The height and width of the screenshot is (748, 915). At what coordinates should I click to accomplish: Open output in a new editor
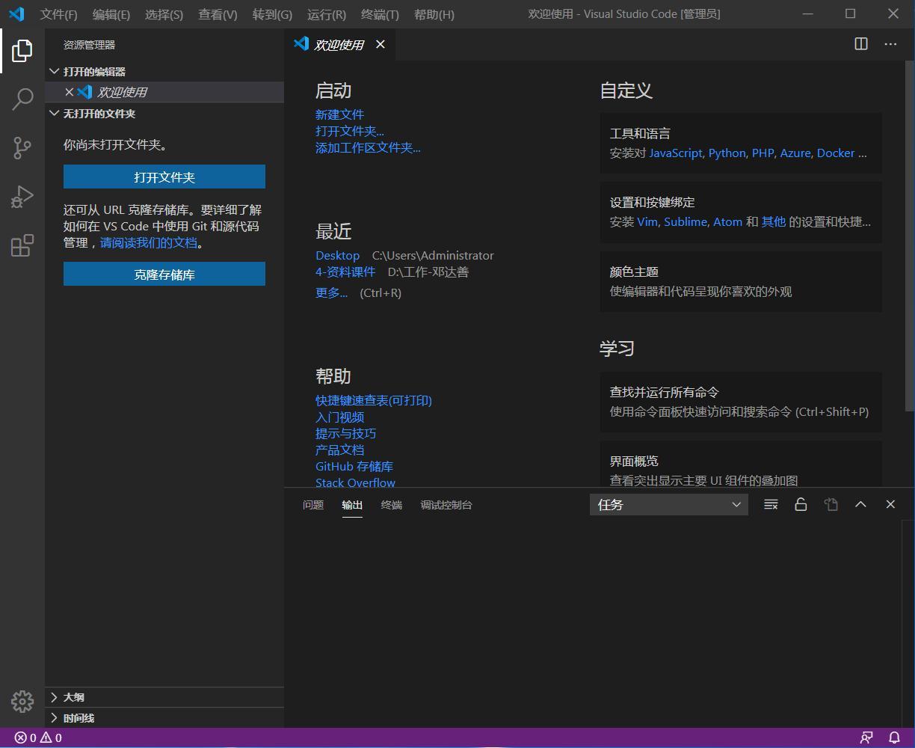click(x=831, y=504)
